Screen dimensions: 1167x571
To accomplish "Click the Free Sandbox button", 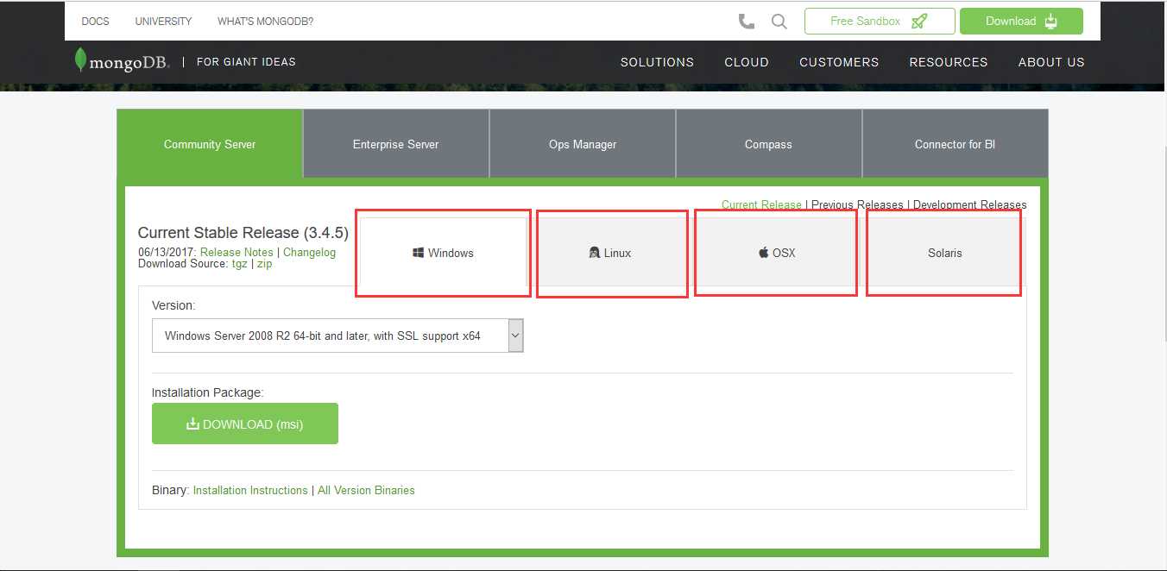I will pyautogui.click(x=880, y=22).
